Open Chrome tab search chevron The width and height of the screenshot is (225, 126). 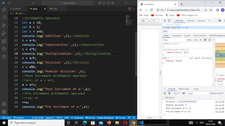point(205,3)
